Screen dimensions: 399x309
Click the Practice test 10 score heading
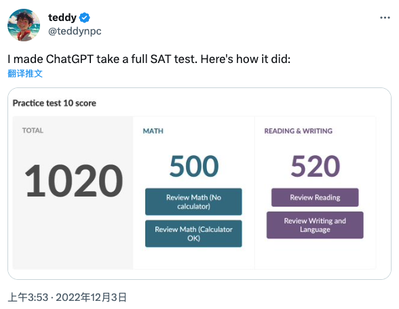click(x=54, y=103)
